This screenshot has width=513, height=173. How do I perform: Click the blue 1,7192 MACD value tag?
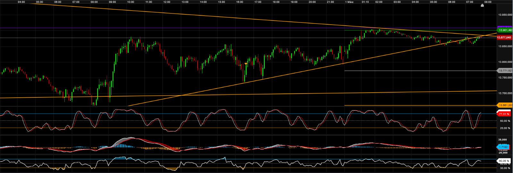(x=503, y=147)
